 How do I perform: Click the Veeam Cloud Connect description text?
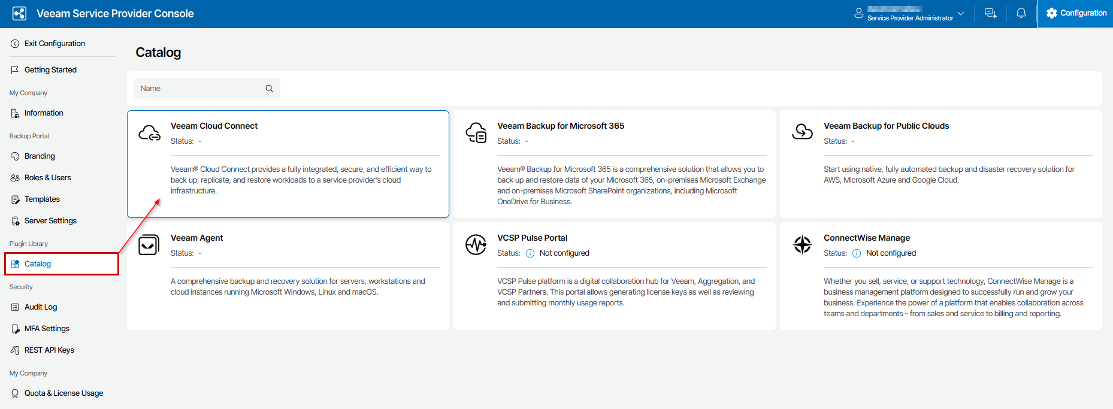(x=301, y=180)
